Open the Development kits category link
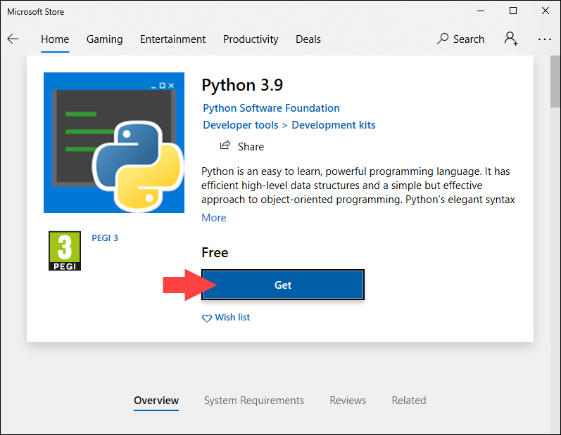Viewport: 561px width, 435px height. pos(334,125)
